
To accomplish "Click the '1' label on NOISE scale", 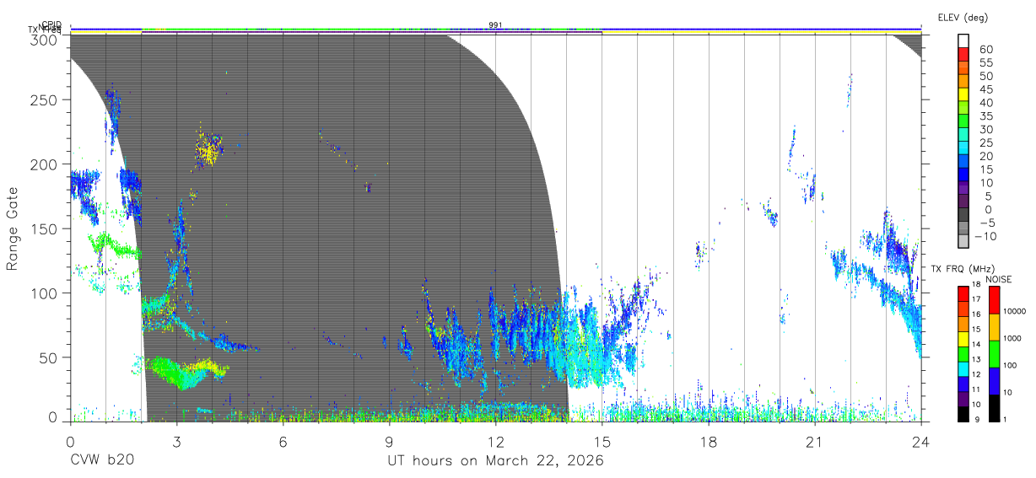I will 1004,419.
